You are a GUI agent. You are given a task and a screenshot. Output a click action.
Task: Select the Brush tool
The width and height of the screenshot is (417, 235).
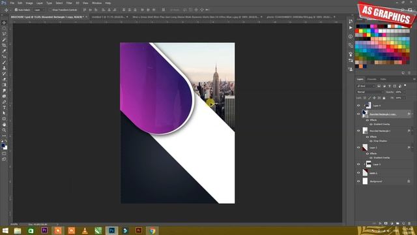tap(4, 62)
